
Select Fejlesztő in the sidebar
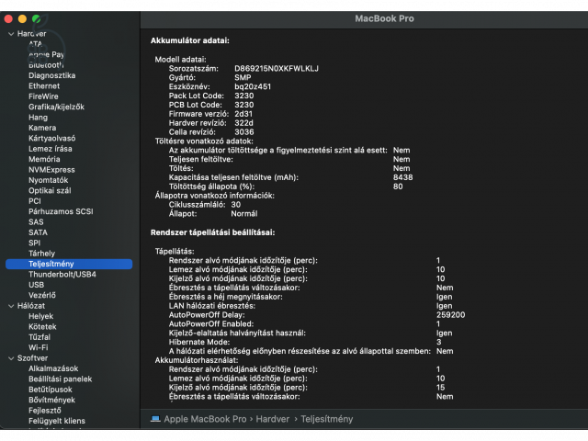(45, 411)
